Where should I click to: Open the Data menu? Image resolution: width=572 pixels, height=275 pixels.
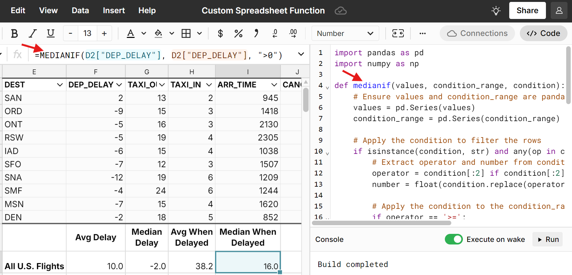point(80,11)
